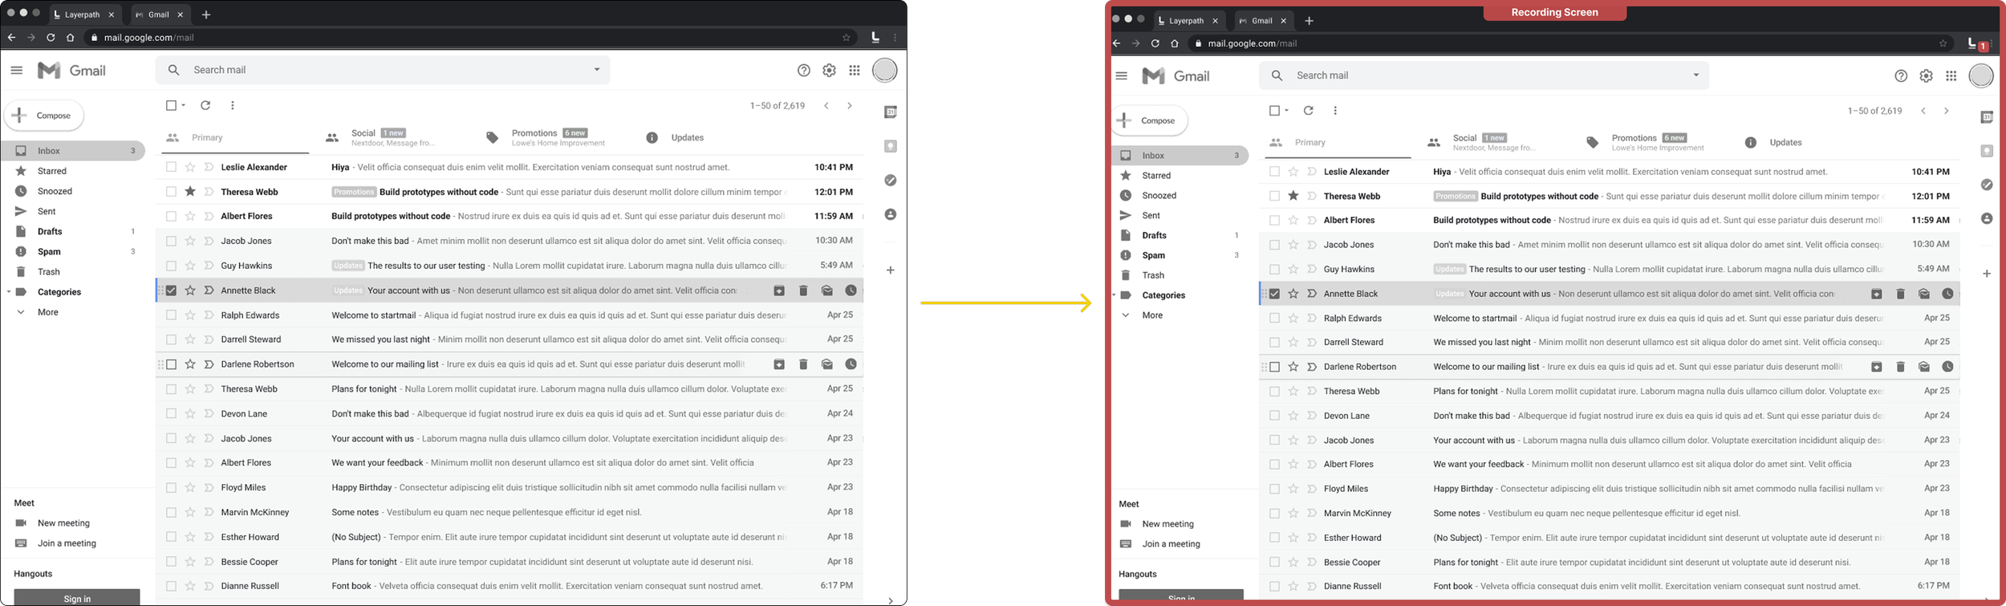Open the three-dot More options in left window toolbar
This screenshot has width=2006, height=606.
pos(233,105)
